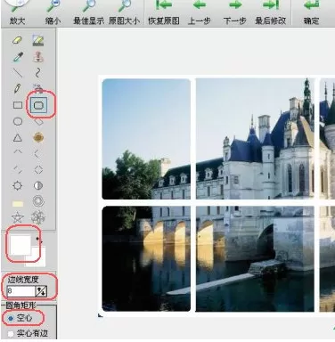This screenshot has width=335, height=342.
Task: Click the 边线宽度 border width input field
Action: [20, 291]
